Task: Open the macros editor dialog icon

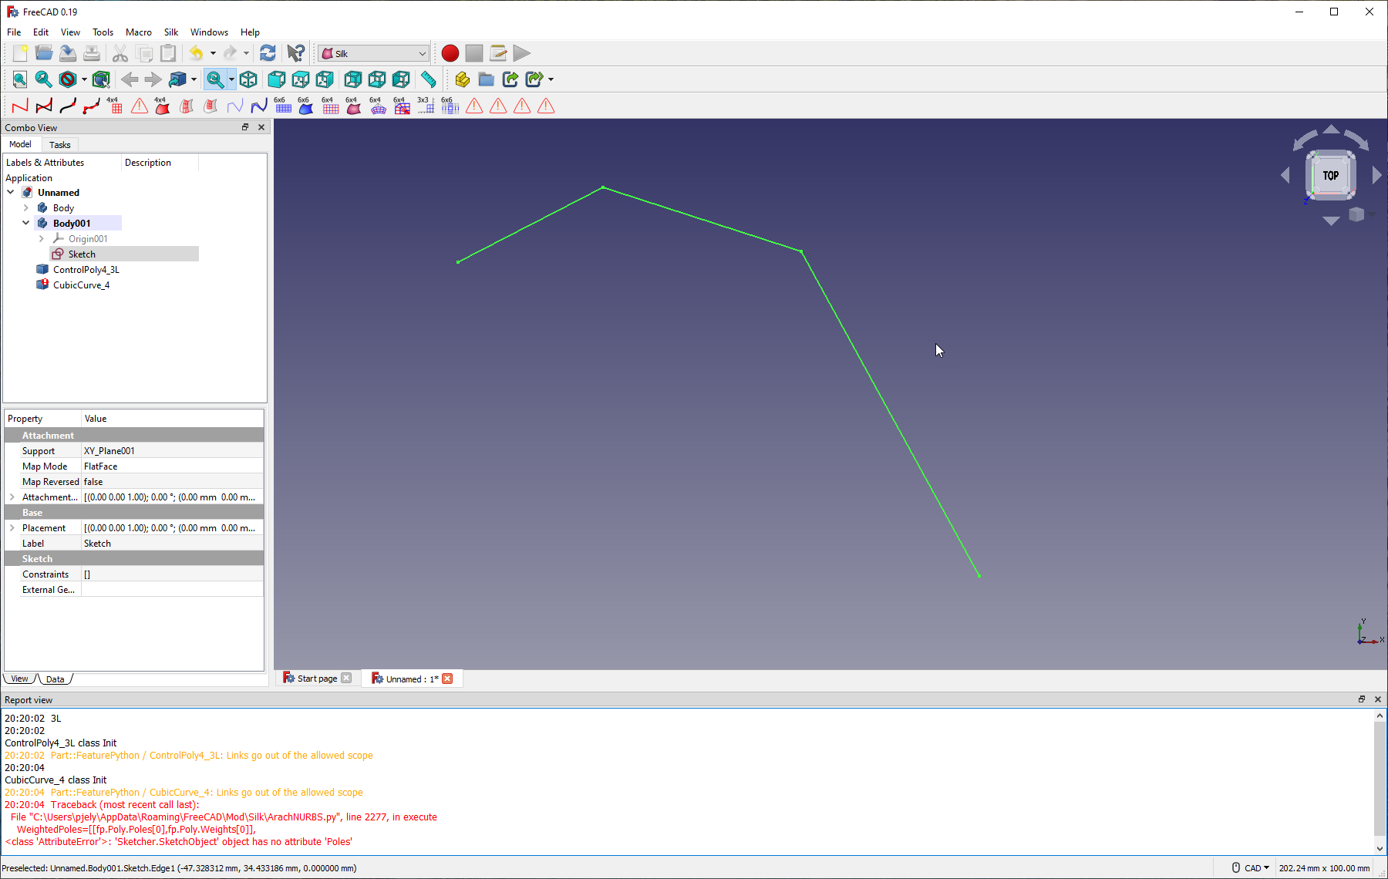Action: click(x=498, y=53)
